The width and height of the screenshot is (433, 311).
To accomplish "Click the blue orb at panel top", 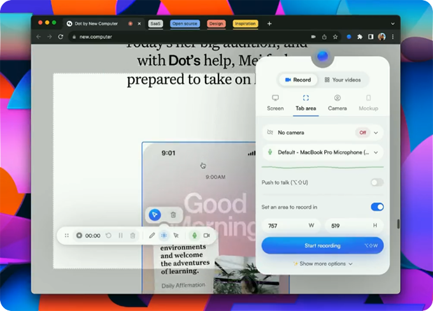I will 323,56.
